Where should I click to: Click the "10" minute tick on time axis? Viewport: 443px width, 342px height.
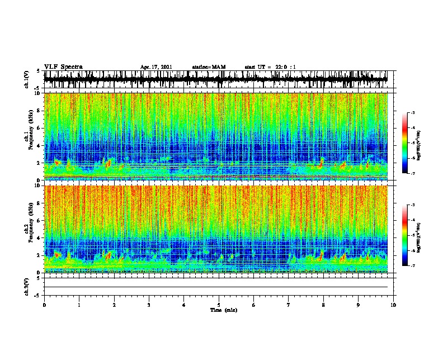click(393, 305)
